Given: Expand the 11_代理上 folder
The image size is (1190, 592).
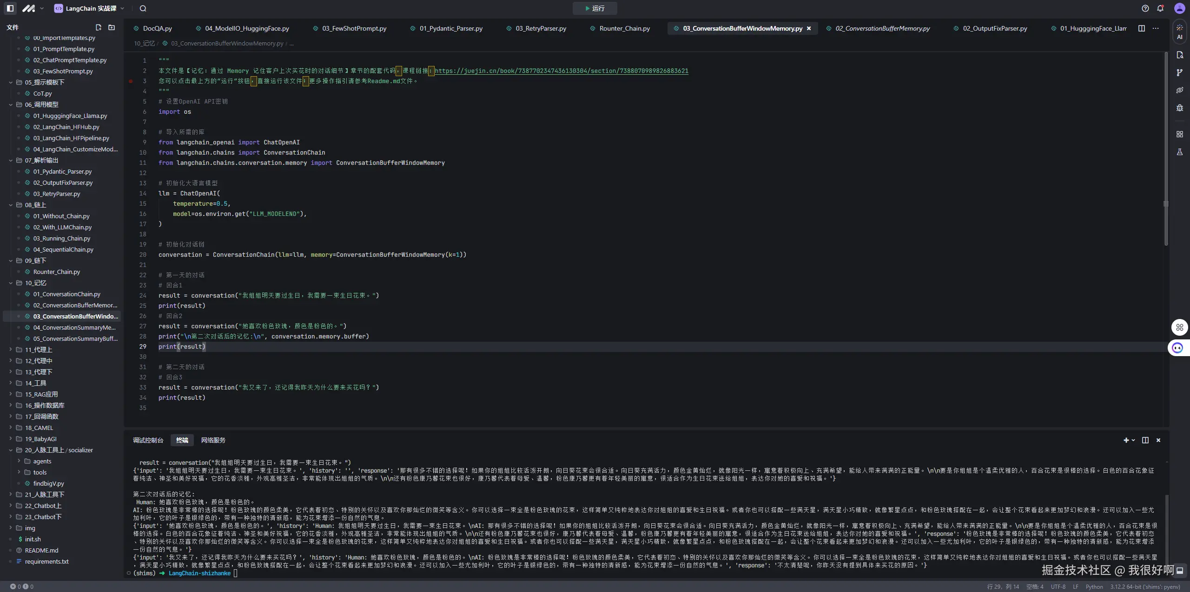Looking at the screenshot, I should point(11,350).
